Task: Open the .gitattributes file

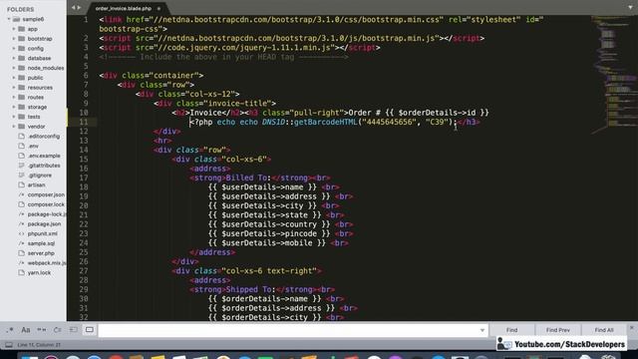Action: tap(44, 166)
